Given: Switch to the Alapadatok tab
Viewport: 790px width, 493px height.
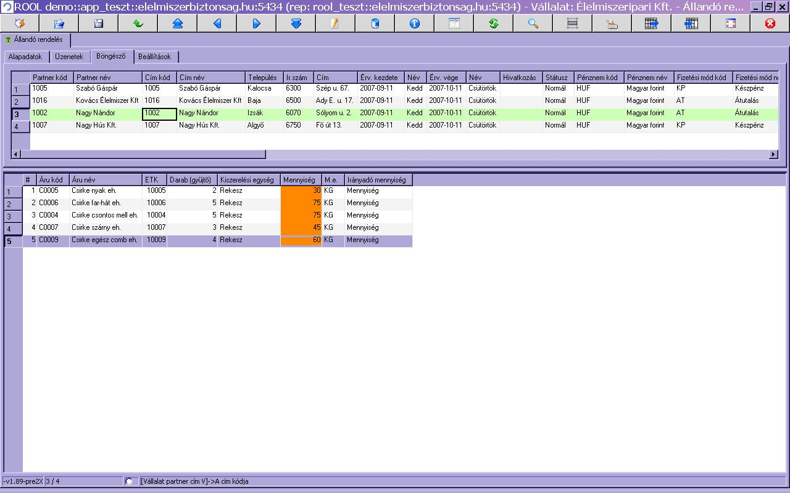Looking at the screenshot, I should pyautogui.click(x=25, y=57).
